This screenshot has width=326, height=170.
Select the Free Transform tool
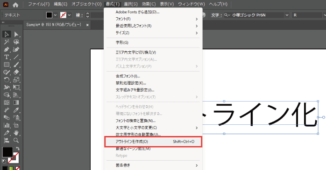(x=16, y=87)
